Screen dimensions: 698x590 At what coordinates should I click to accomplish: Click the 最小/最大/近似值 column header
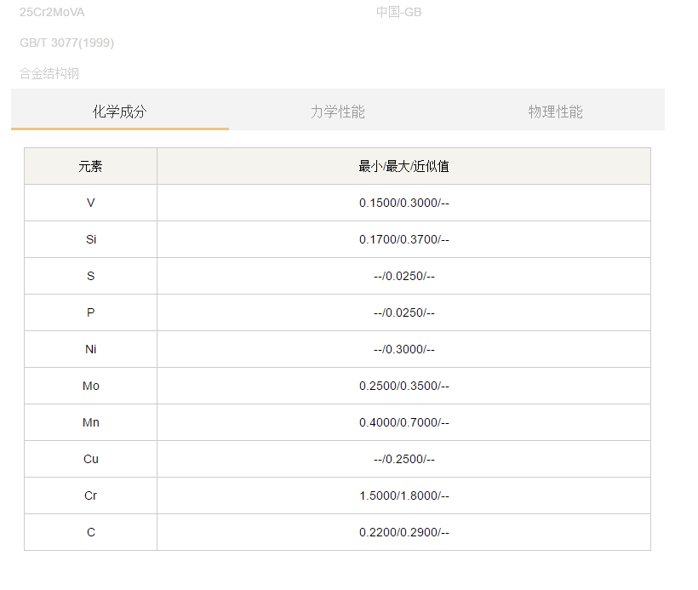click(403, 167)
